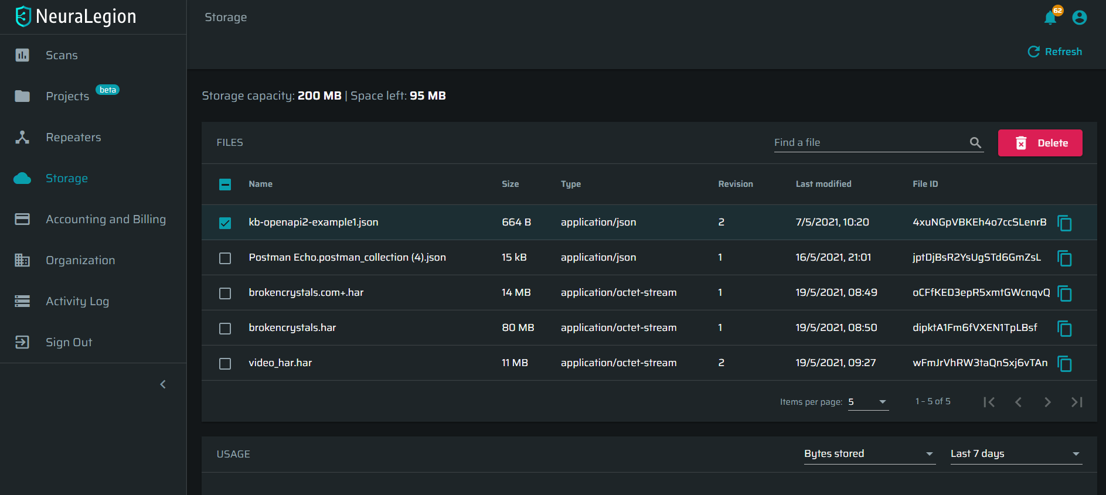
Task: Click file name kb-openapi2-example1.json
Action: pos(313,222)
